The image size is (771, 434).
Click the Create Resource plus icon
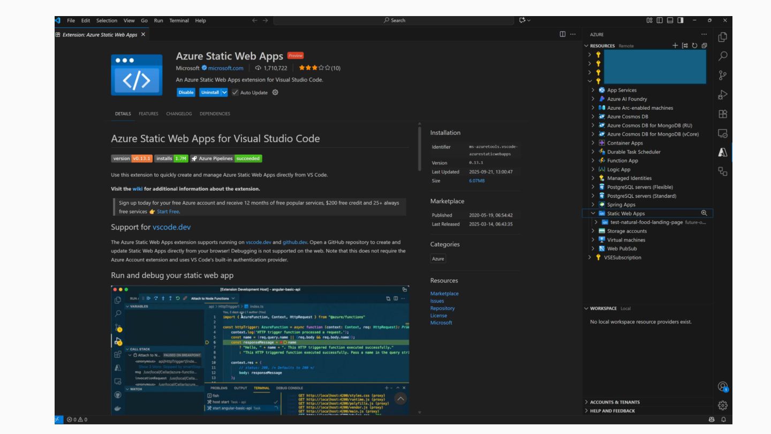tap(675, 46)
